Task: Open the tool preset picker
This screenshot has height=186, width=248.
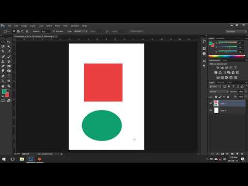Action: click(x=6, y=32)
